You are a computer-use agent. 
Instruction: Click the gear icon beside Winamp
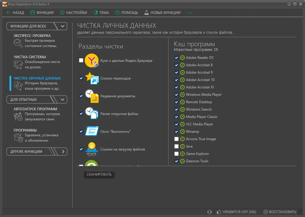[182, 132]
